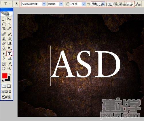Screen dimensions: 144x121
Task: Click the anti-aliasing aa icon
Action: pyautogui.click(x=89, y=4)
